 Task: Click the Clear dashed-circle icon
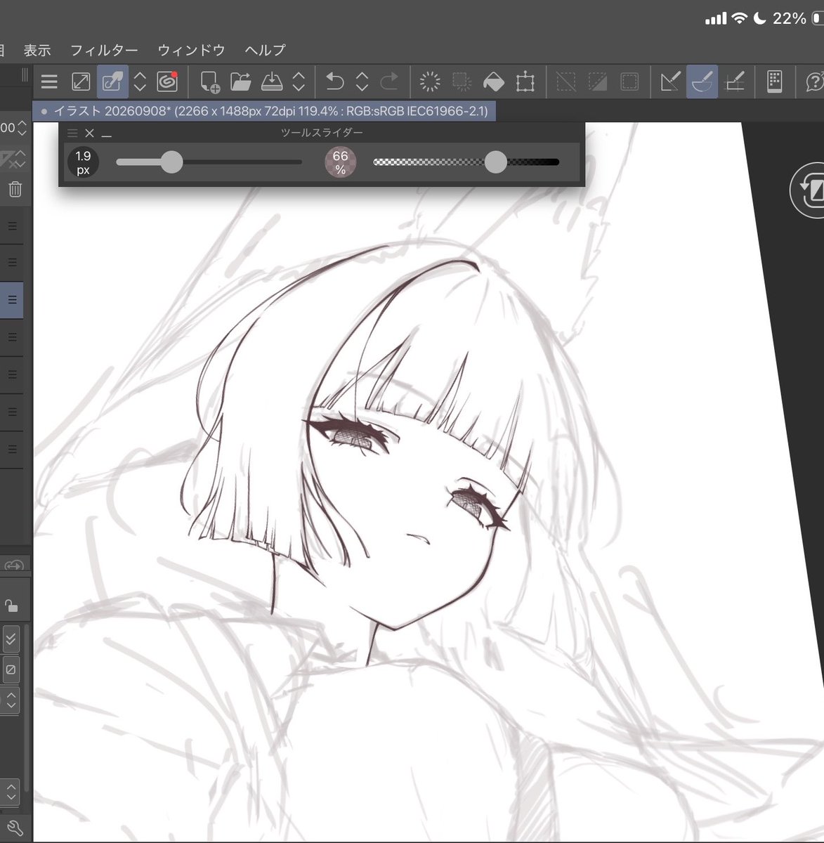pyautogui.click(x=430, y=82)
